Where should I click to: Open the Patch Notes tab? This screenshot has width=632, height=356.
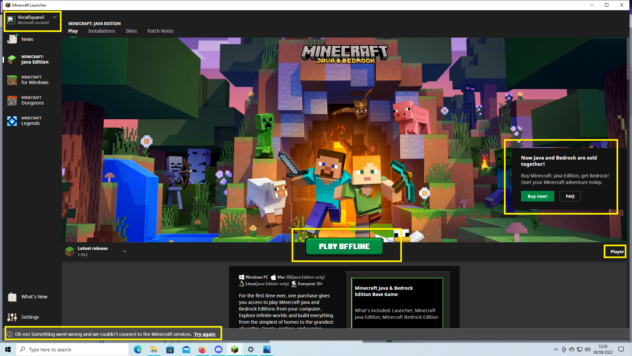[160, 31]
